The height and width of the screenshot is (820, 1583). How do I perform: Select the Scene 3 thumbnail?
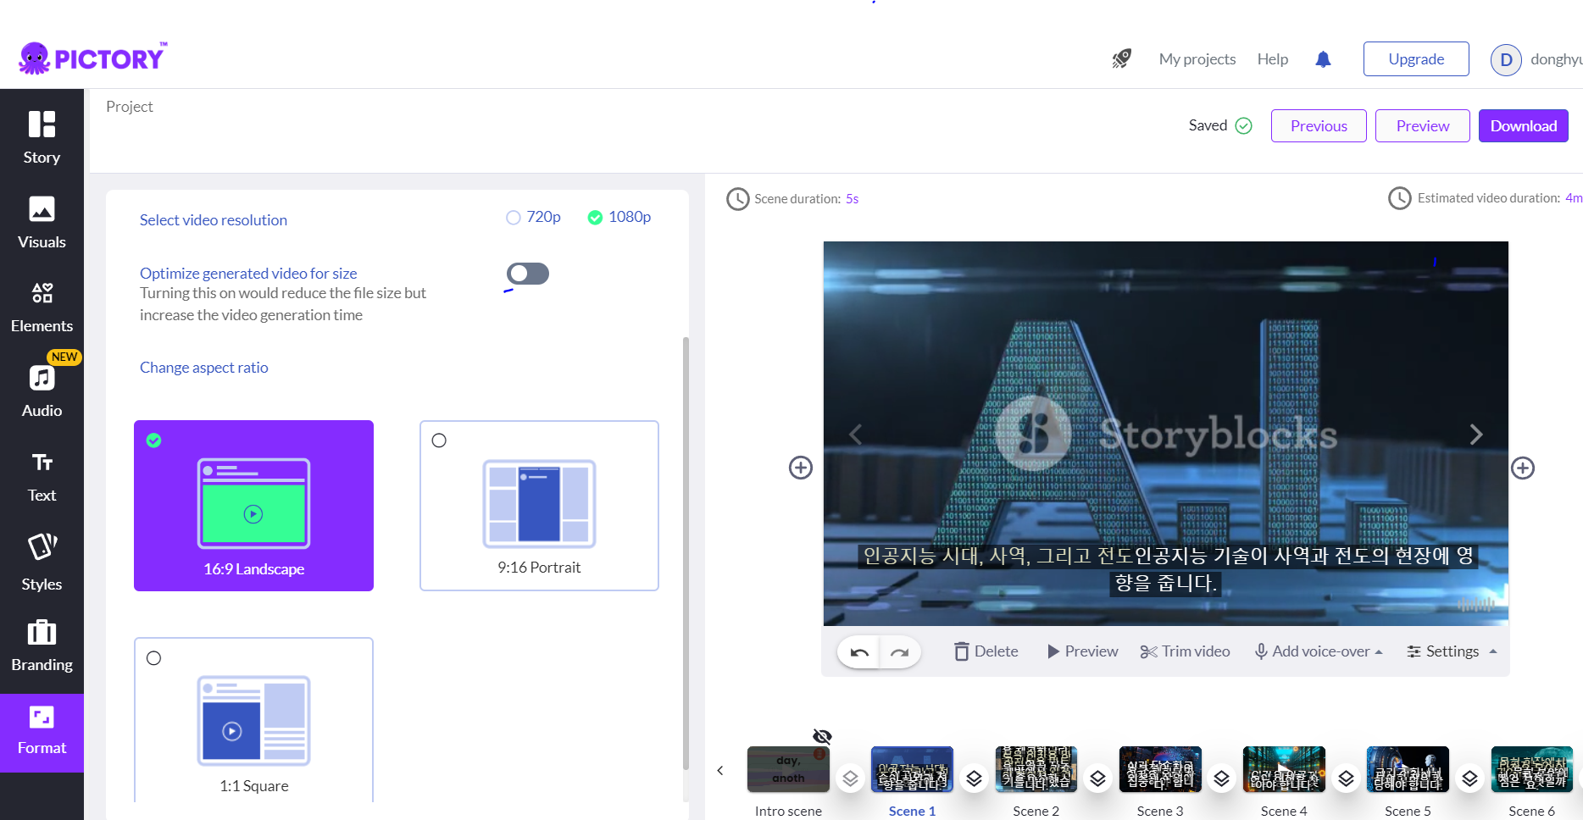coord(1160,769)
